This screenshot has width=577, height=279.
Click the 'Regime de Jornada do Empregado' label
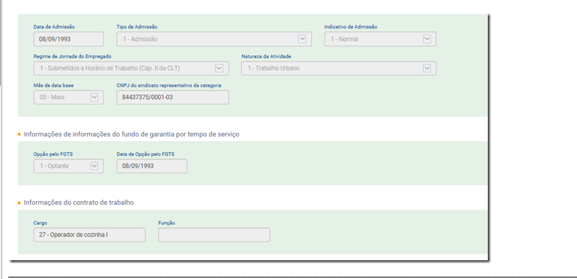73,56
